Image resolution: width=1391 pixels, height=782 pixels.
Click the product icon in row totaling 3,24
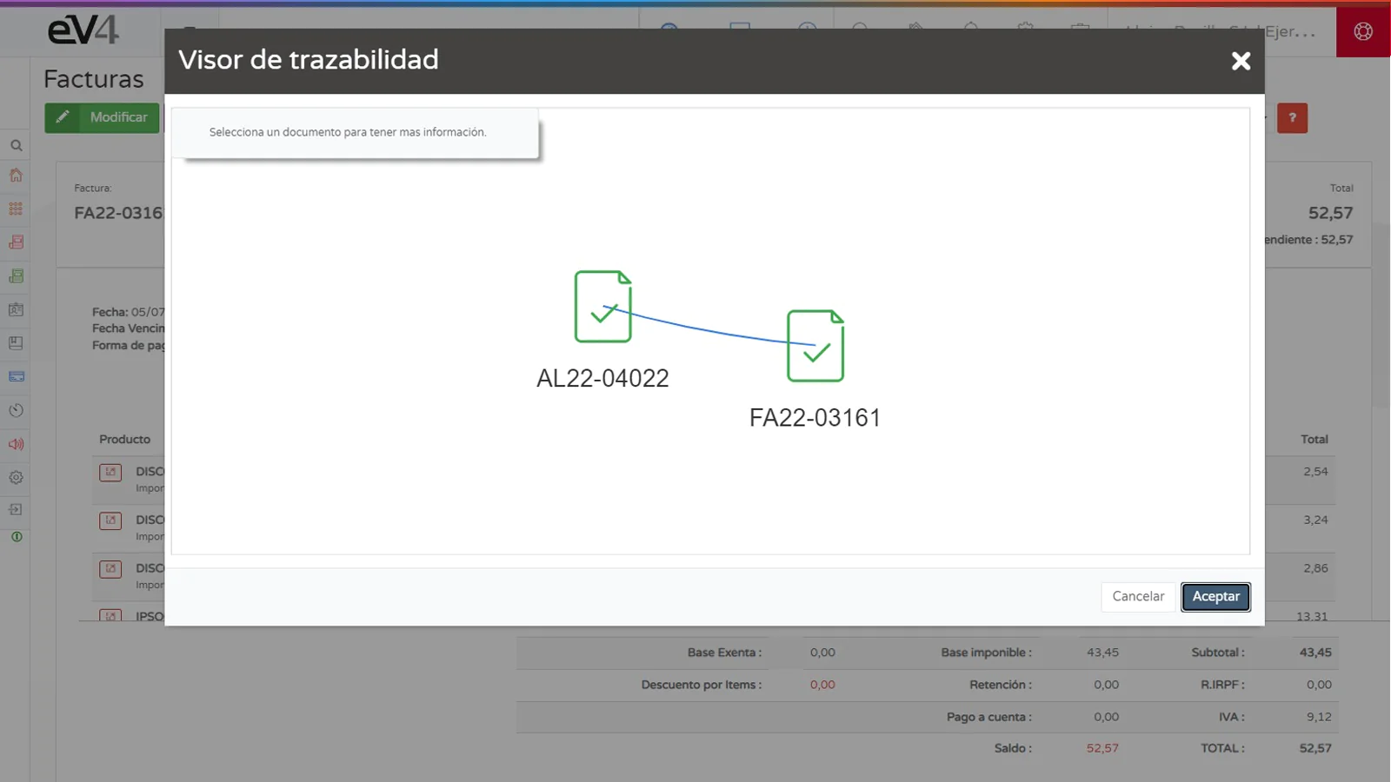click(110, 520)
